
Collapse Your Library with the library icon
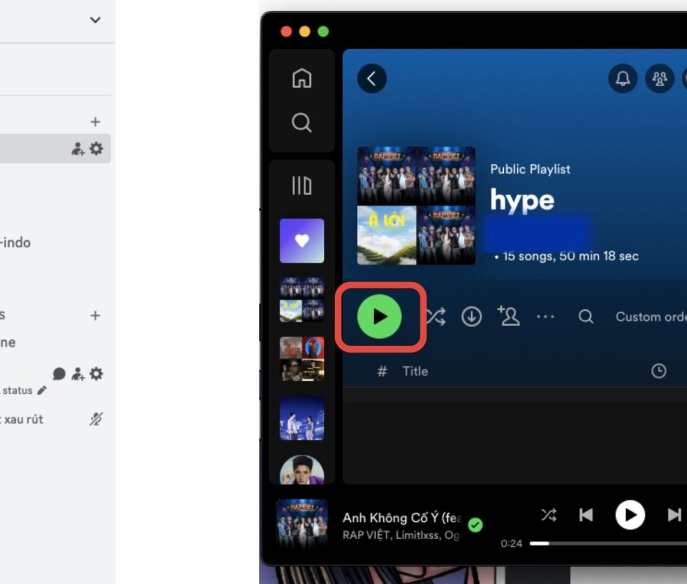[301, 185]
